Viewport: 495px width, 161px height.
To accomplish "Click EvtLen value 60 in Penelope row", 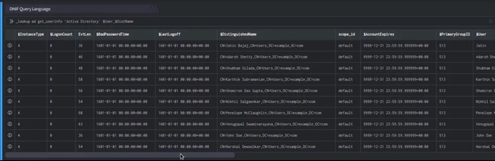I will tap(81, 113).
